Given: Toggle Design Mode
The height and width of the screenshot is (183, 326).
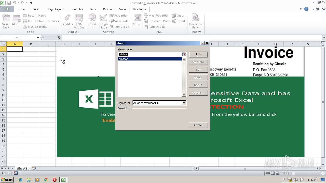Looking at the screenshot, I should coord(103,21).
